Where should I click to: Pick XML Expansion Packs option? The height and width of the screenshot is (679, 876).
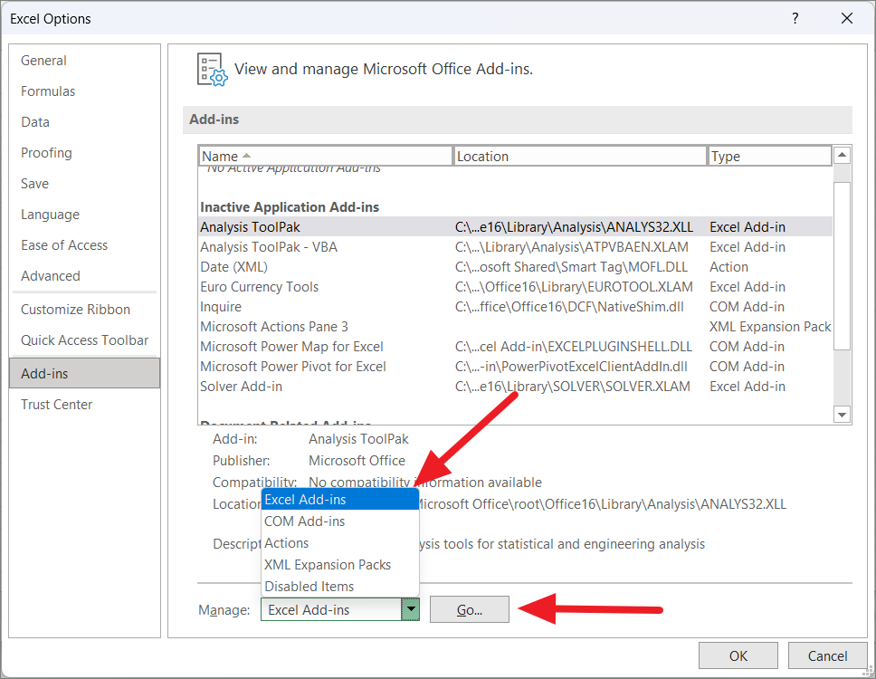pos(328,565)
